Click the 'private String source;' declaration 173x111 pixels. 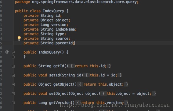click(x=47, y=39)
